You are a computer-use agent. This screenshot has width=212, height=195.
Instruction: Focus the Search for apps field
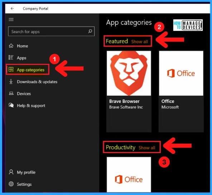[x=51, y=32]
